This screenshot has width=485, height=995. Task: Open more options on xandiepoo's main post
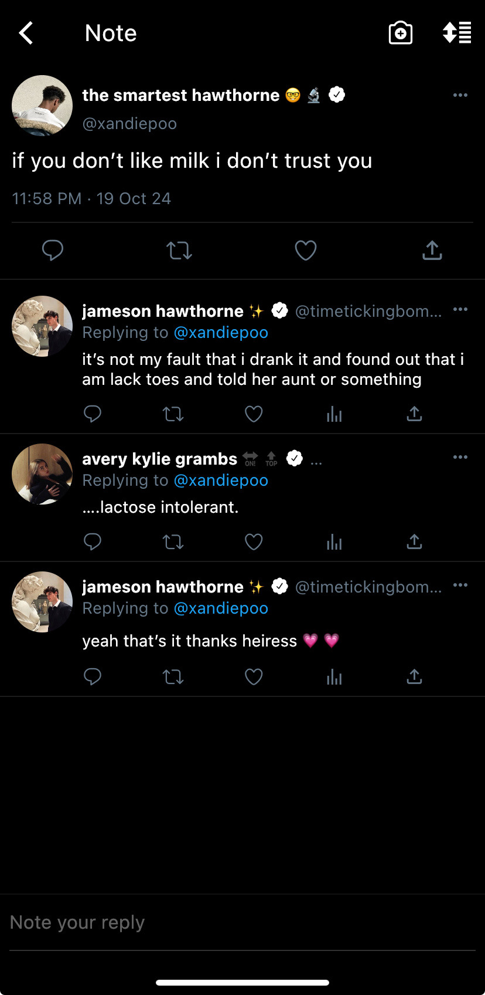460,95
